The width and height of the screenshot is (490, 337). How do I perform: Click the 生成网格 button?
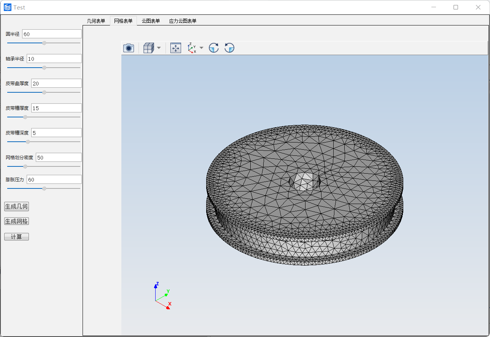point(16,221)
